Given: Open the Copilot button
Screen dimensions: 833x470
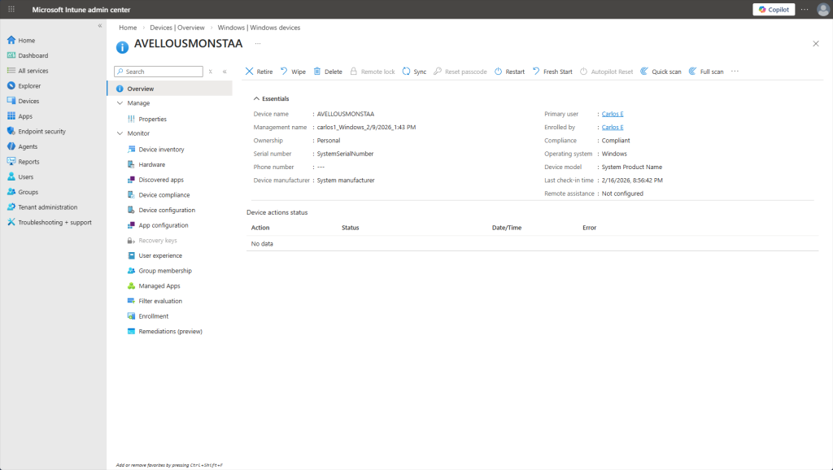Looking at the screenshot, I should coord(773,10).
